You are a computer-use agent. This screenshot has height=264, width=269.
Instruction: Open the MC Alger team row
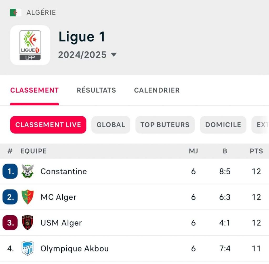134,197
